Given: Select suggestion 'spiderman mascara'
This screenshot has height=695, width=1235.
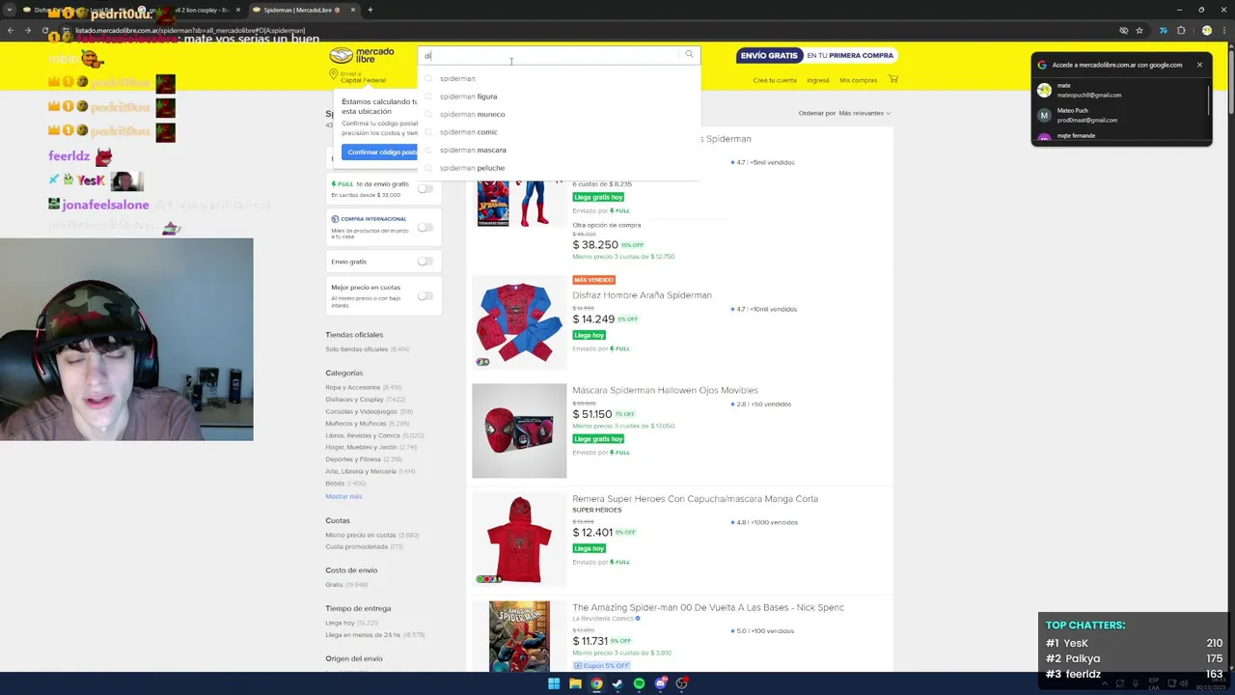Looking at the screenshot, I should click(x=473, y=150).
